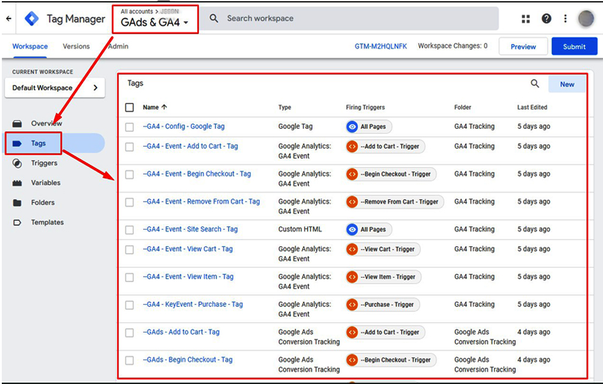Open Variables in the sidebar

[46, 183]
